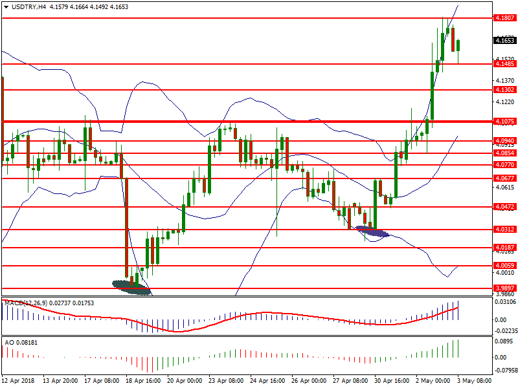Click the latest green candle near 4.1653
The image size is (518, 388).
click(x=458, y=45)
